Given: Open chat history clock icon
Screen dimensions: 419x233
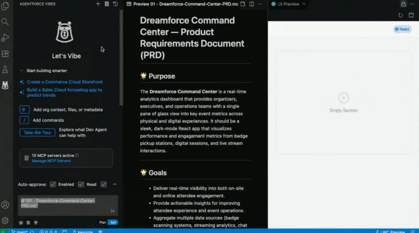Looking at the screenshot, I should click(115, 4).
